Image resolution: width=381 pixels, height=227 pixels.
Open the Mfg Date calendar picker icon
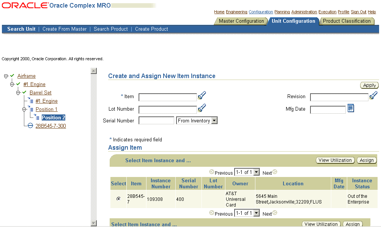pos(351,108)
